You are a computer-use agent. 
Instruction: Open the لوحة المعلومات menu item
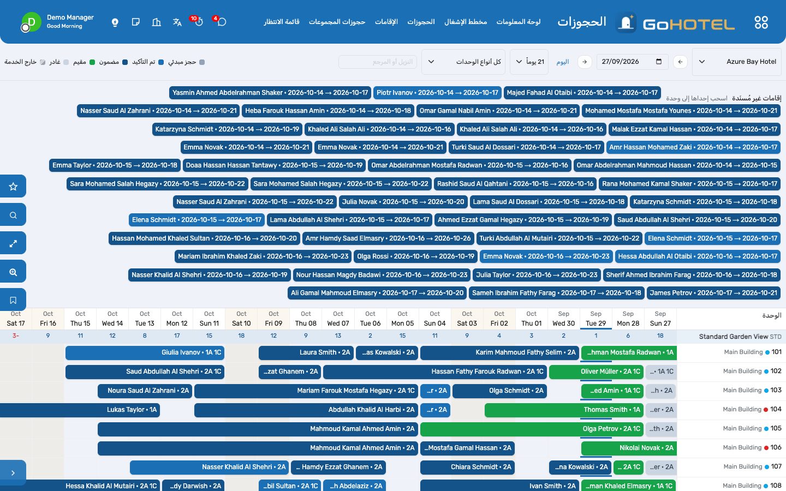(519, 22)
